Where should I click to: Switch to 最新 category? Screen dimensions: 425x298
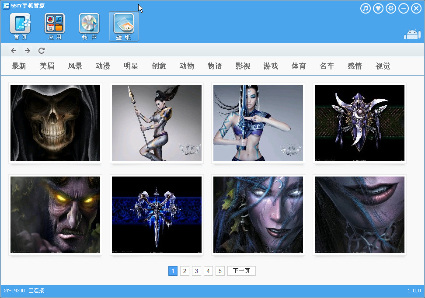coord(19,66)
